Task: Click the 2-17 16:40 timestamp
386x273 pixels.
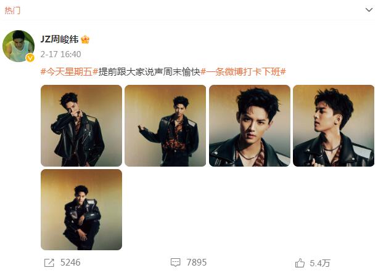Action: (x=60, y=54)
